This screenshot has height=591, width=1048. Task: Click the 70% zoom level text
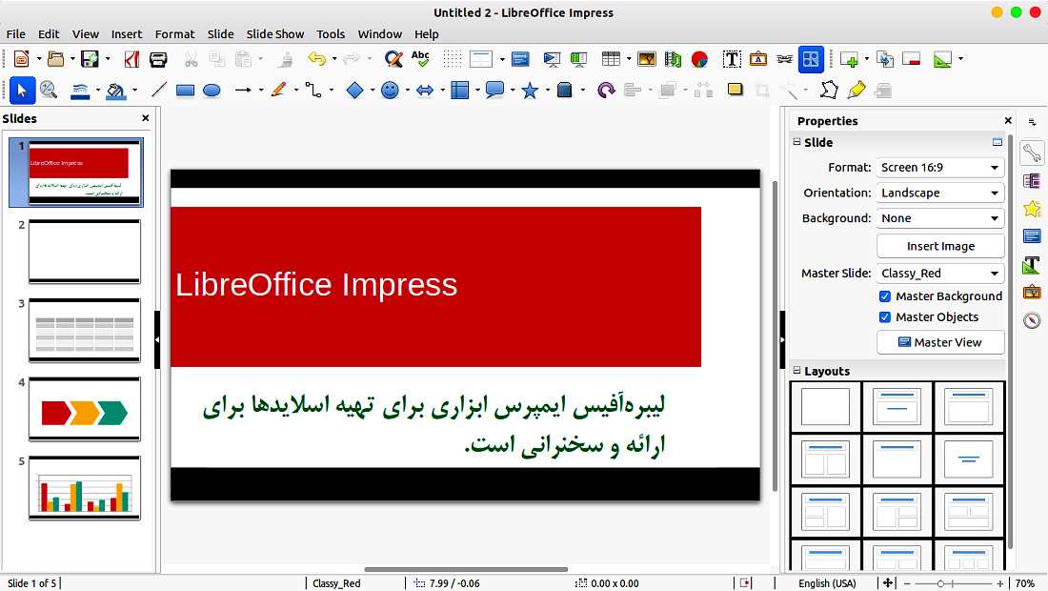click(1024, 583)
